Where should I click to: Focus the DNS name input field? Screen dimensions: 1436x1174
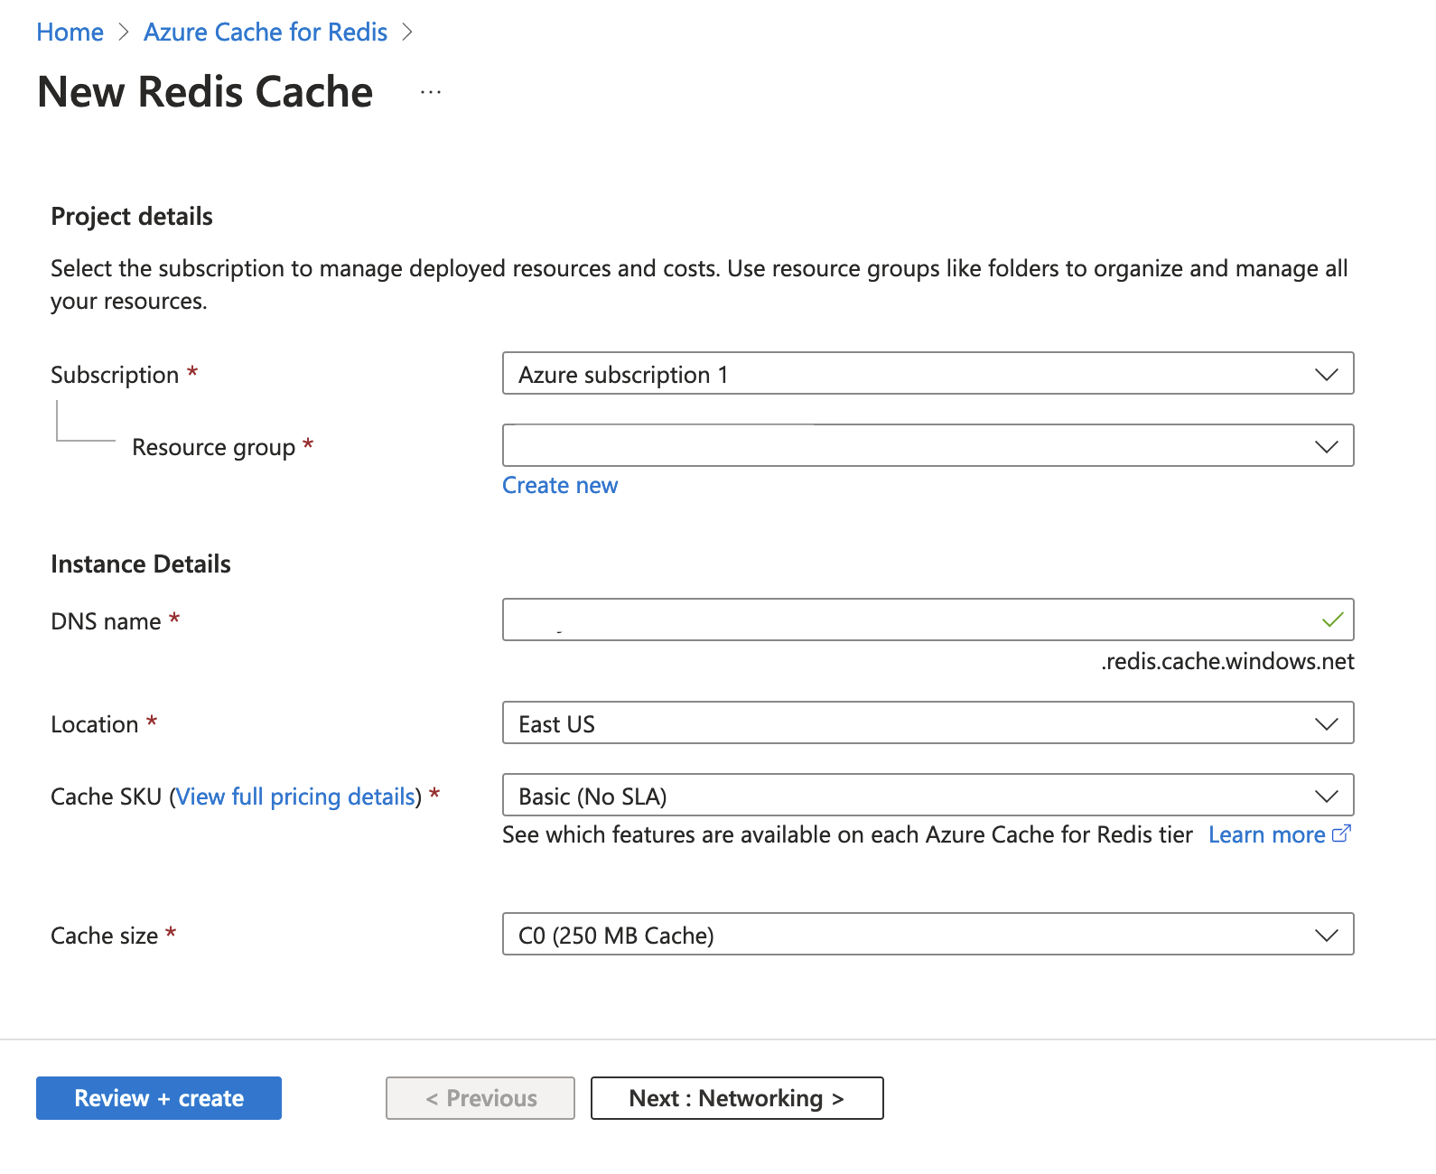(x=928, y=620)
